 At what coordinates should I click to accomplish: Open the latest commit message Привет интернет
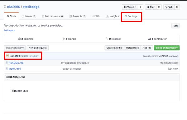[30, 56]
